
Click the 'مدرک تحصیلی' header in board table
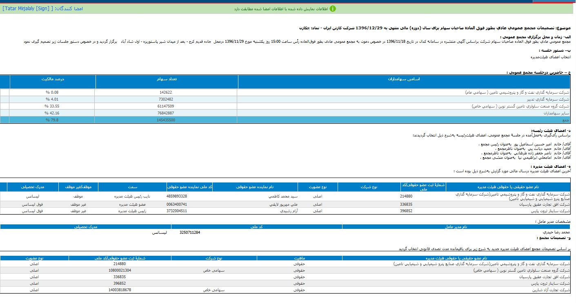tap(33, 187)
